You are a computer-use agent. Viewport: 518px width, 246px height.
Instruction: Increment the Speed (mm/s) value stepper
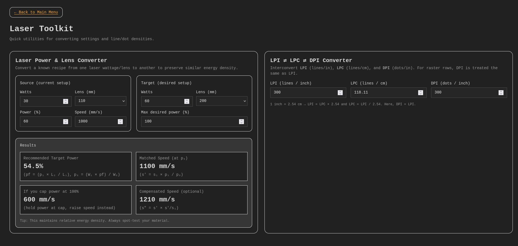tap(120, 121)
